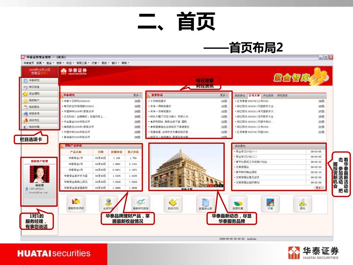Click the 投资日历 shortcut icon
This screenshot has height=265, width=353.
[x=173, y=204]
